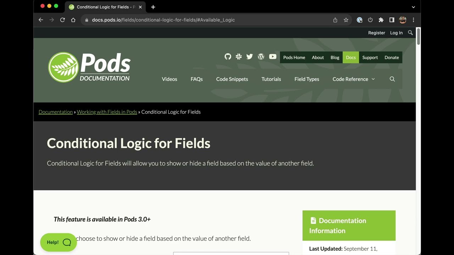Follow the Working with Fields in Pods breadcrumb

click(107, 112)
